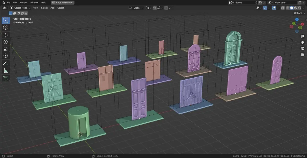This screenshot has width=307, height=158.
Task: Select the Transform tool
Action: click(x=5, y=56)
